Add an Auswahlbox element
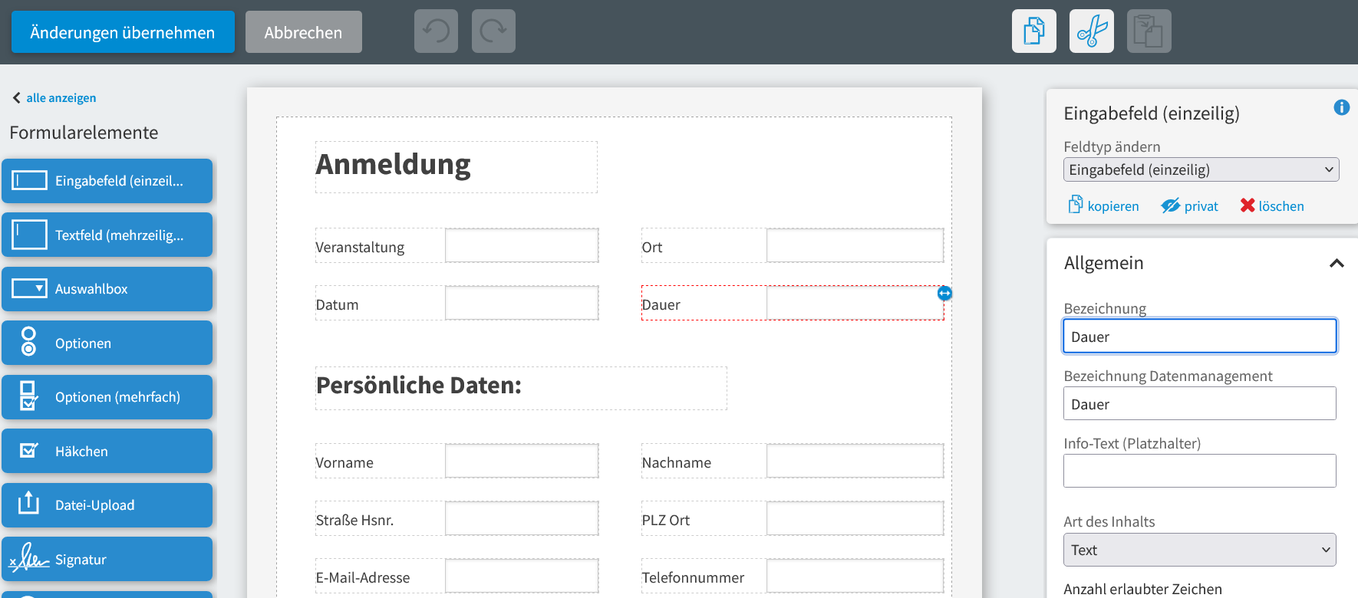 click(x=107, y=289)
